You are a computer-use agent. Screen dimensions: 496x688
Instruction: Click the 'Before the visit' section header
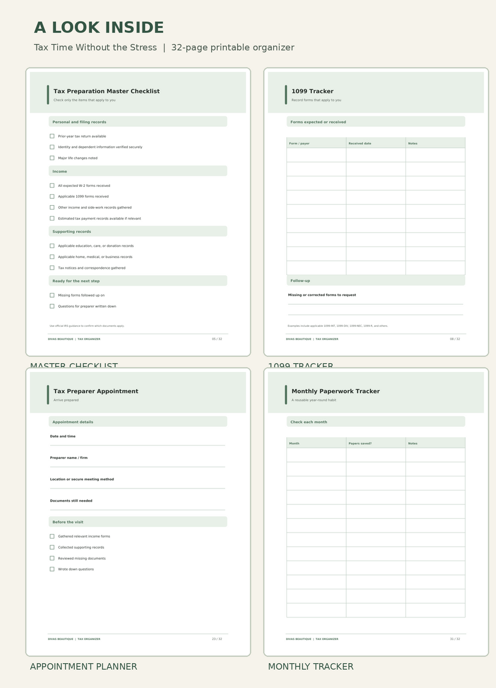[x=138, y=522]
